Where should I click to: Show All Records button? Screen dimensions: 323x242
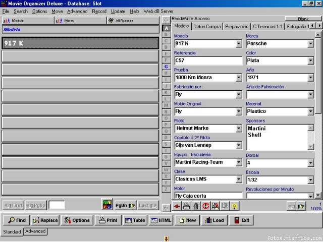click(x=133, y=21)
